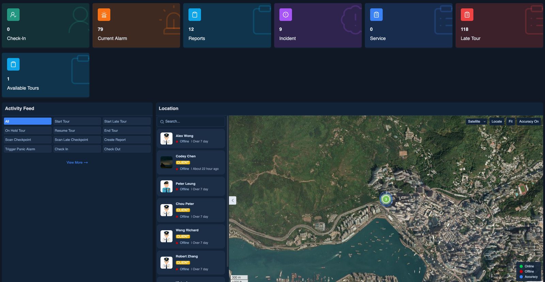Screen dimensions: 545x282
Task: Filter activity feed by Start Late Tour
Action: [127, 121]
